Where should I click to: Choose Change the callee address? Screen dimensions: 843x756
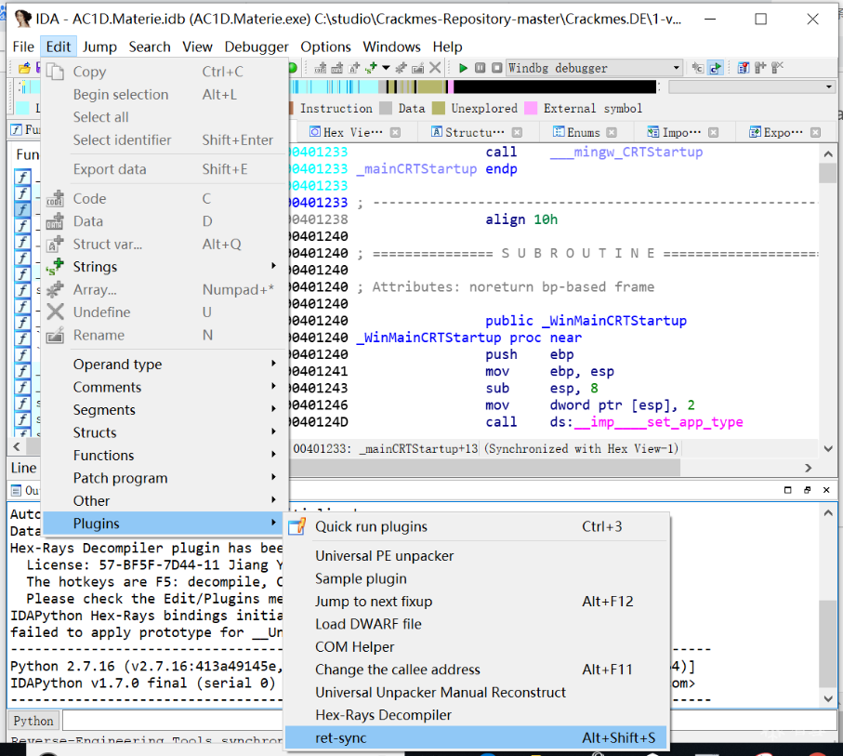click(x=476, y=670)
